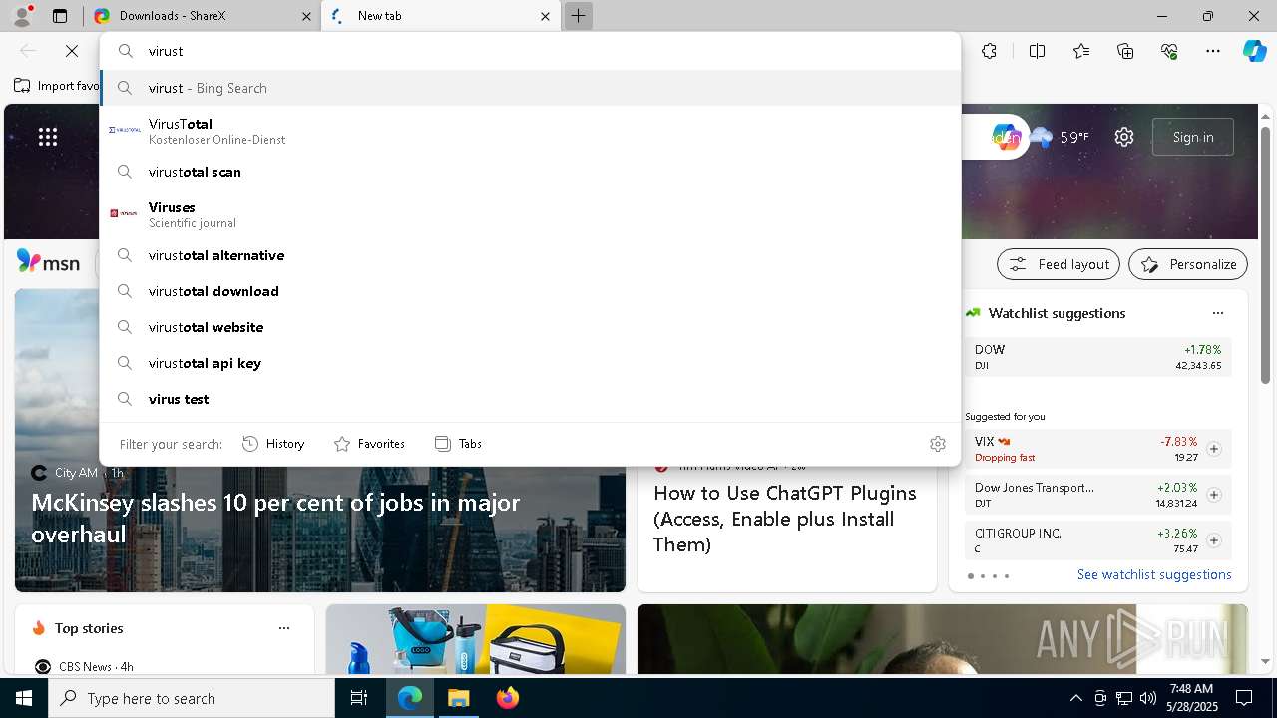
Task: Choose virustotal scan suggestion
Action: pyautogui.click(x=530, y=172)
